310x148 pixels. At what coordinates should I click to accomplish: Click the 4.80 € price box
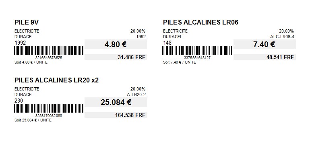point(116,44)
